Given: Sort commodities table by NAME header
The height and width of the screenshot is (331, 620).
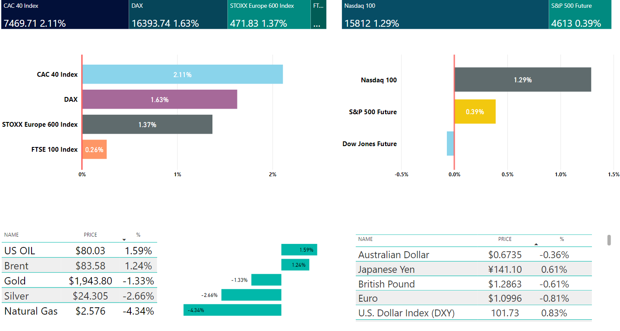Looking at the screenshot, I should [12, 235].
